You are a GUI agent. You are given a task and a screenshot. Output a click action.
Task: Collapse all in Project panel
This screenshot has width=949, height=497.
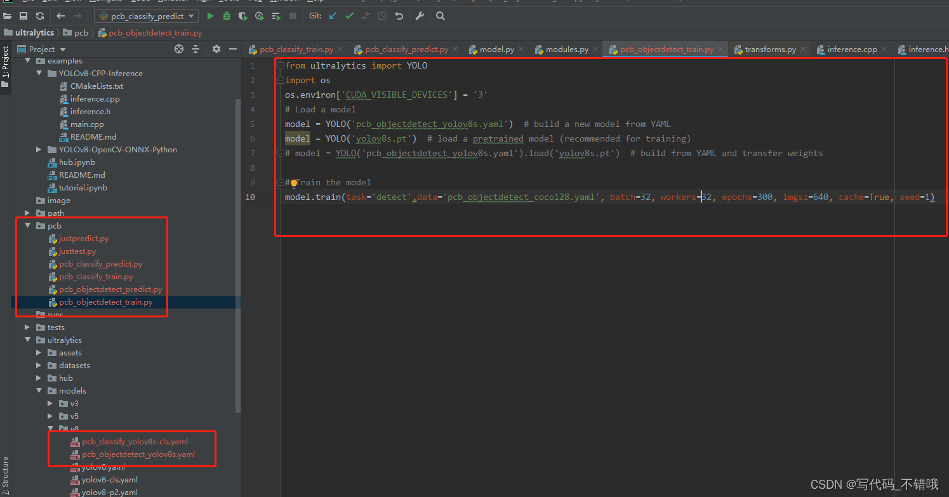pos(196,49)
